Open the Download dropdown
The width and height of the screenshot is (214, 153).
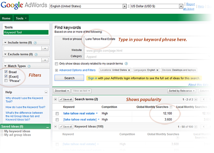click(x=62, y=91)
